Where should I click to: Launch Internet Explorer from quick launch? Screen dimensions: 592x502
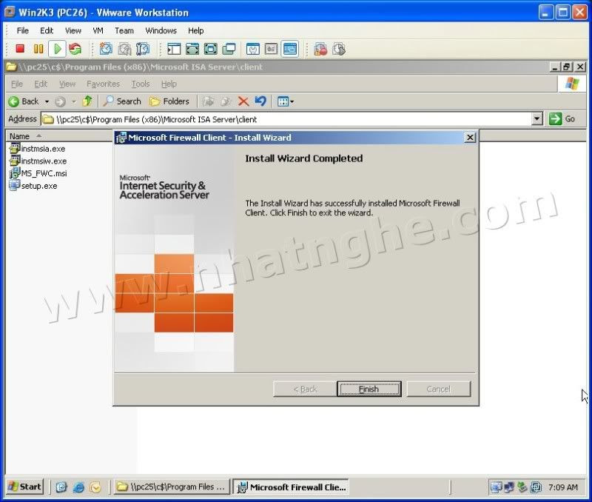pyautogui.click(x=78, y=487)
